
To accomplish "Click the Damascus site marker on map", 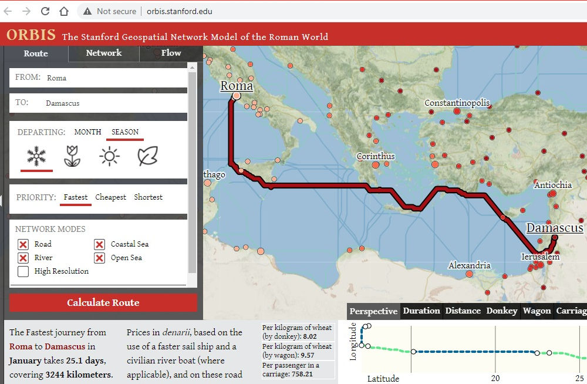I will pyautogui.click(x=555, y=237).
